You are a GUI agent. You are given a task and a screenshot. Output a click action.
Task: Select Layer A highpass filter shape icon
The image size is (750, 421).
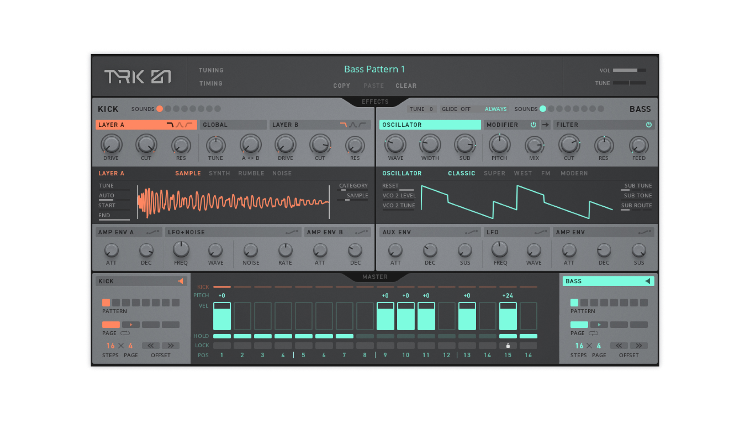click(189, 125)
